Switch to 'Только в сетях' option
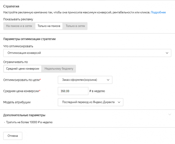 (x=75, y=26)
